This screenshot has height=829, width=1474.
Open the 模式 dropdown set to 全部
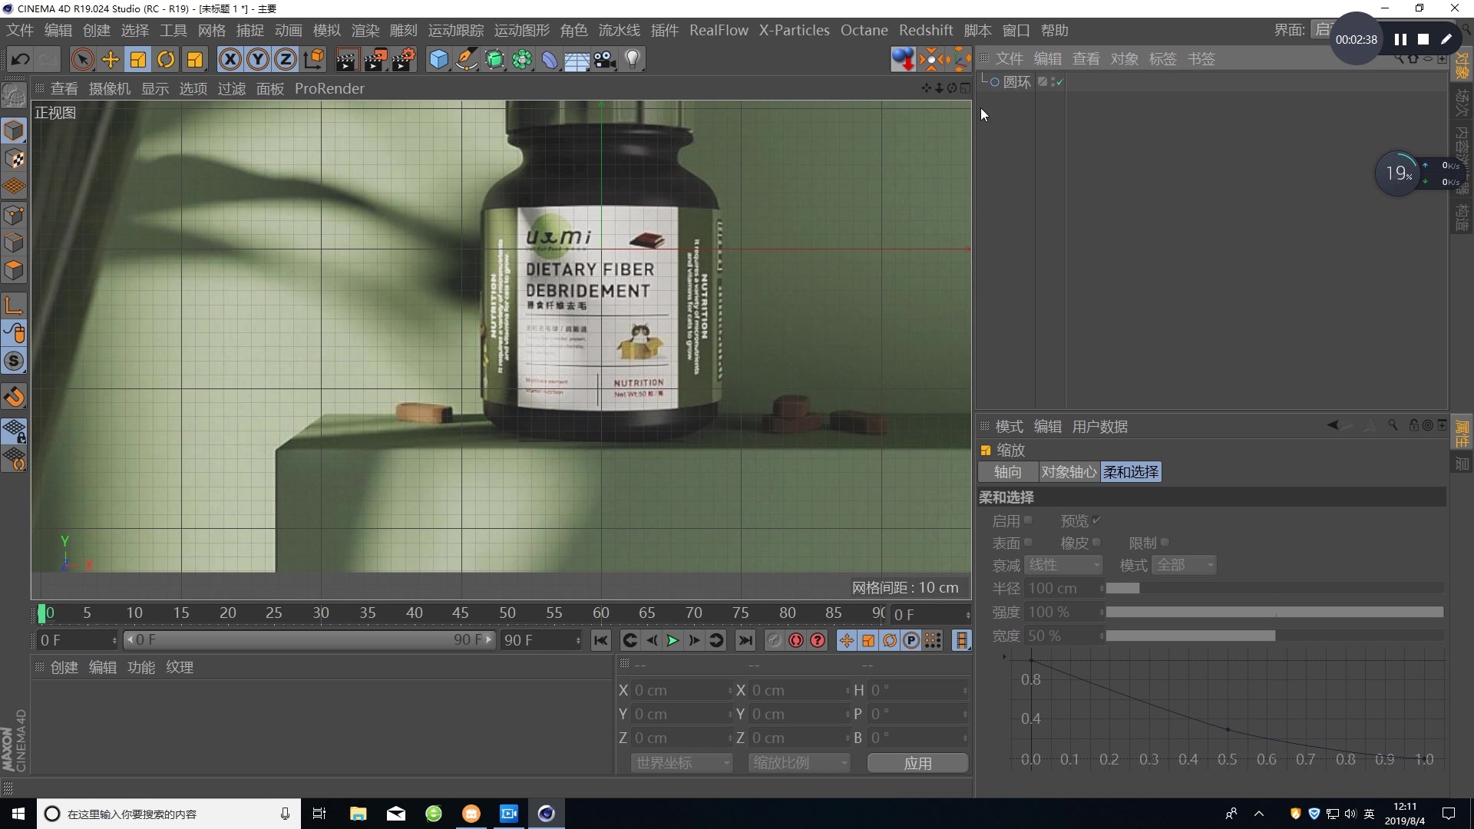[1184, 564]
